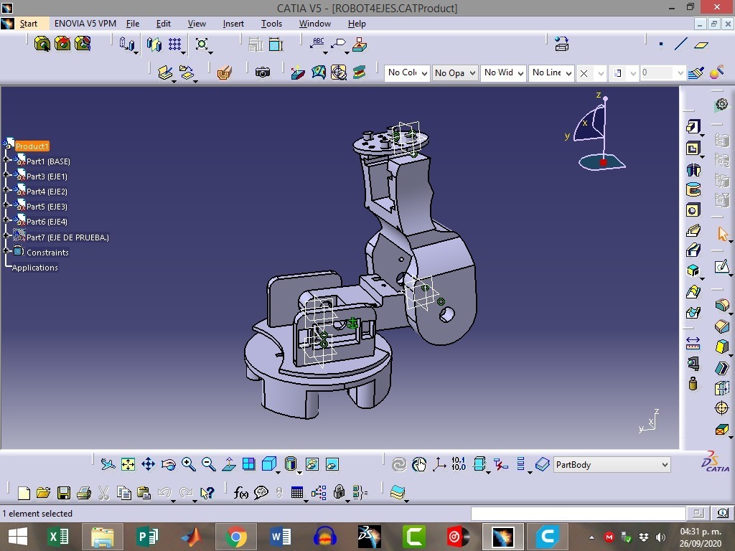Click the Fit All In view icon
This screenshot has width=735, height=551.
tap(128, 465)
